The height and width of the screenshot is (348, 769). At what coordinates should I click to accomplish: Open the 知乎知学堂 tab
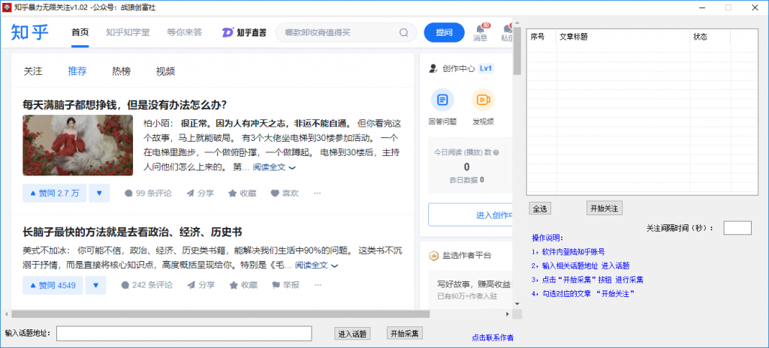point(128,33)
